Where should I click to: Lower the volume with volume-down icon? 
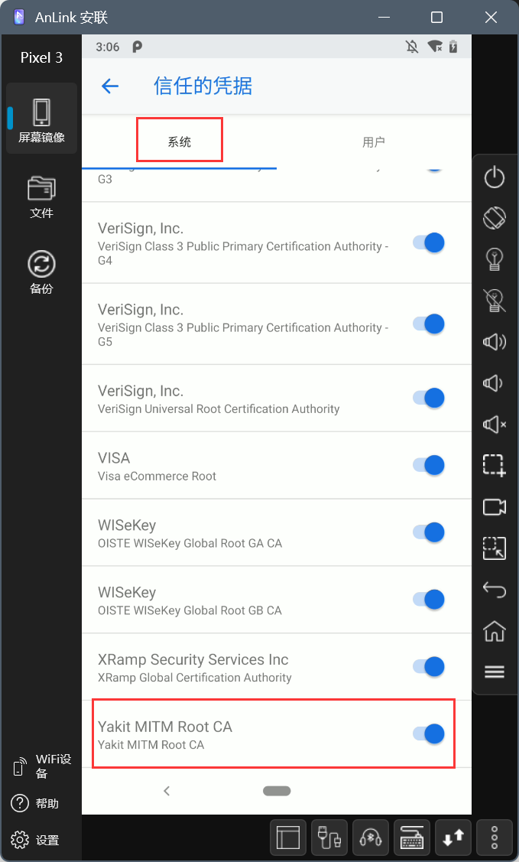pyautogui.click(x=493, y=382)
